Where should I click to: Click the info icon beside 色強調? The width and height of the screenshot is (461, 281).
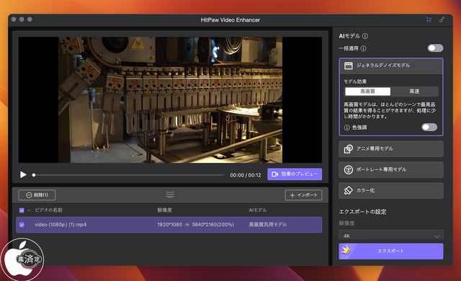tap(347, 128)
